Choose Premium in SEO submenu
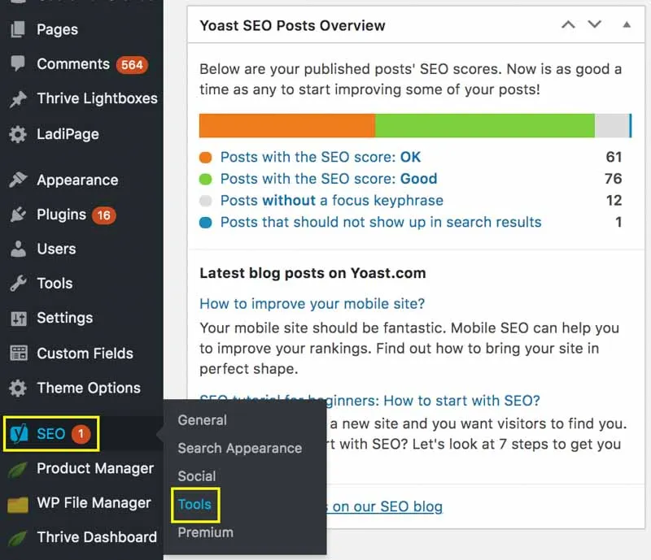The height and width of the screenshot is (560, 651). [x=206, y=532]
